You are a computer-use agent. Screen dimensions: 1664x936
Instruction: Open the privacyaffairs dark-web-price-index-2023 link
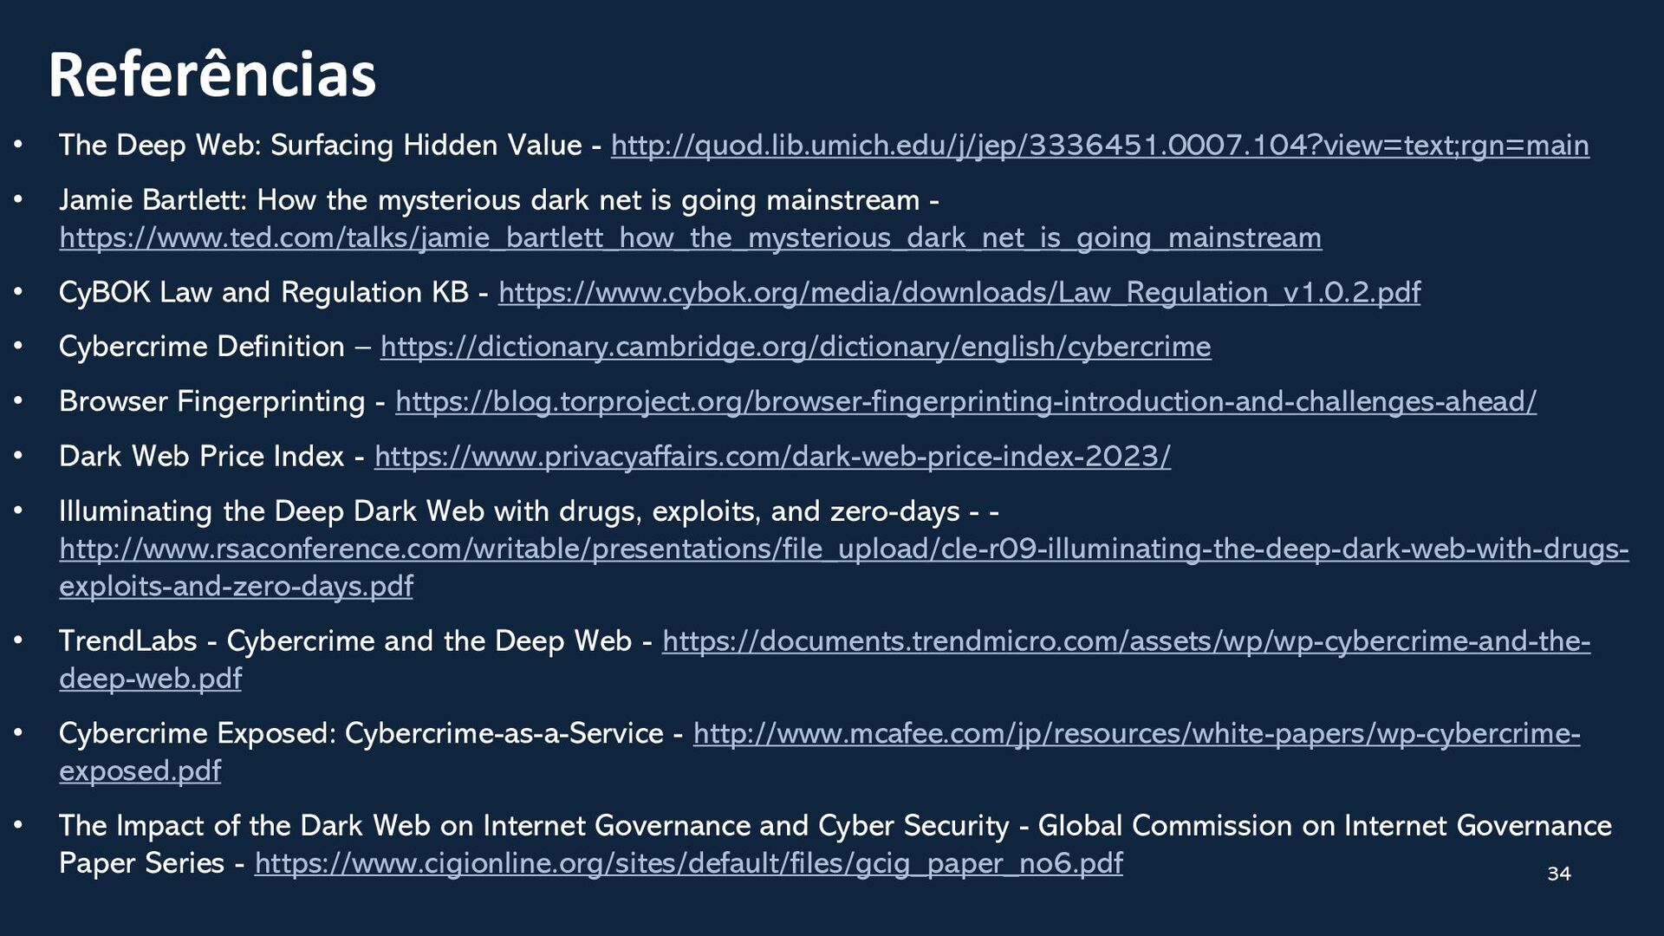coord(772,457)
